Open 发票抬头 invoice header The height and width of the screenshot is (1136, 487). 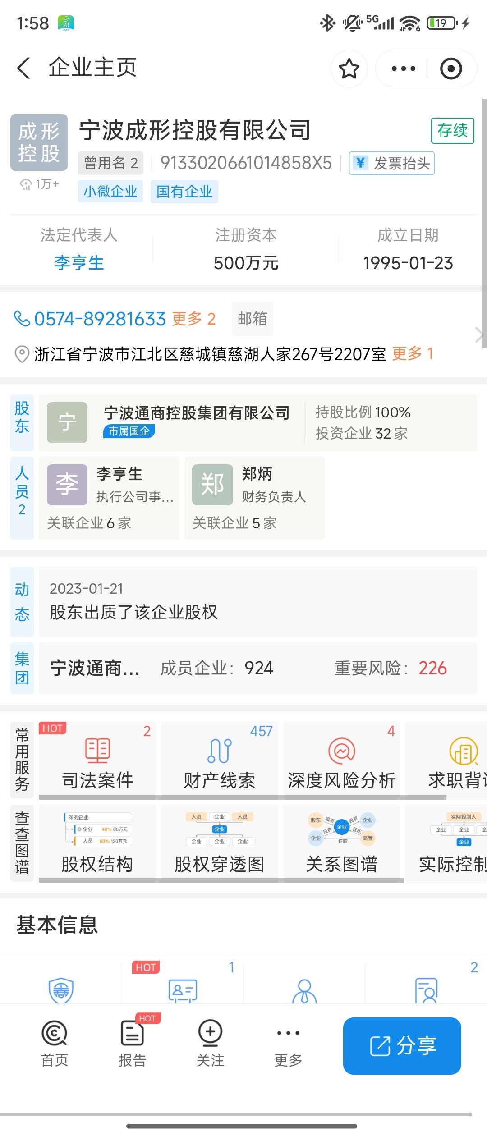tap(392, 163)
